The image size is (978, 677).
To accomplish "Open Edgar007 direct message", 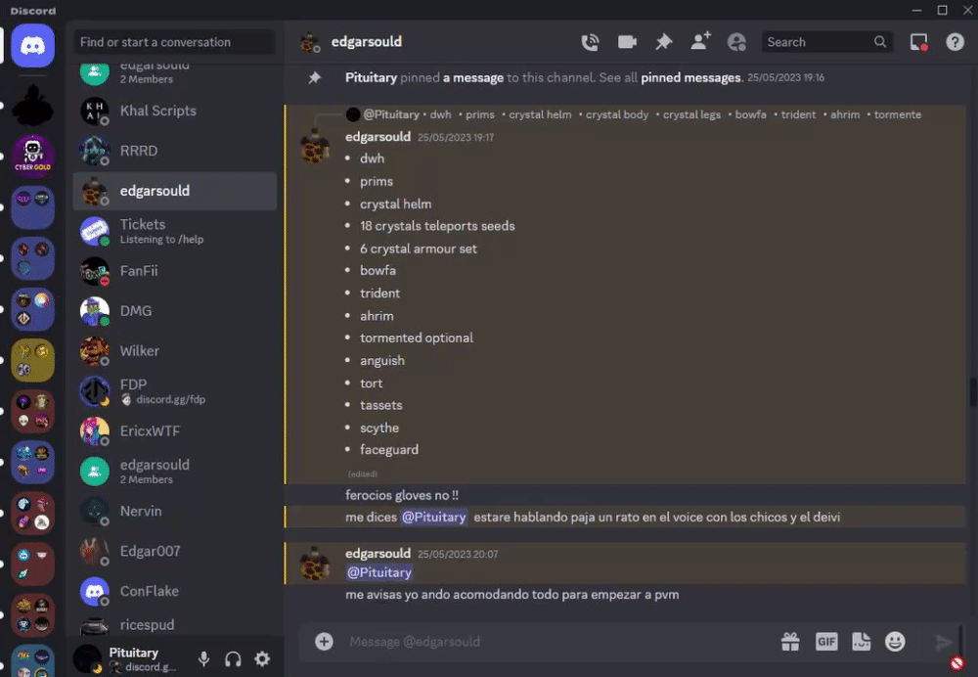I will [175, 551].
